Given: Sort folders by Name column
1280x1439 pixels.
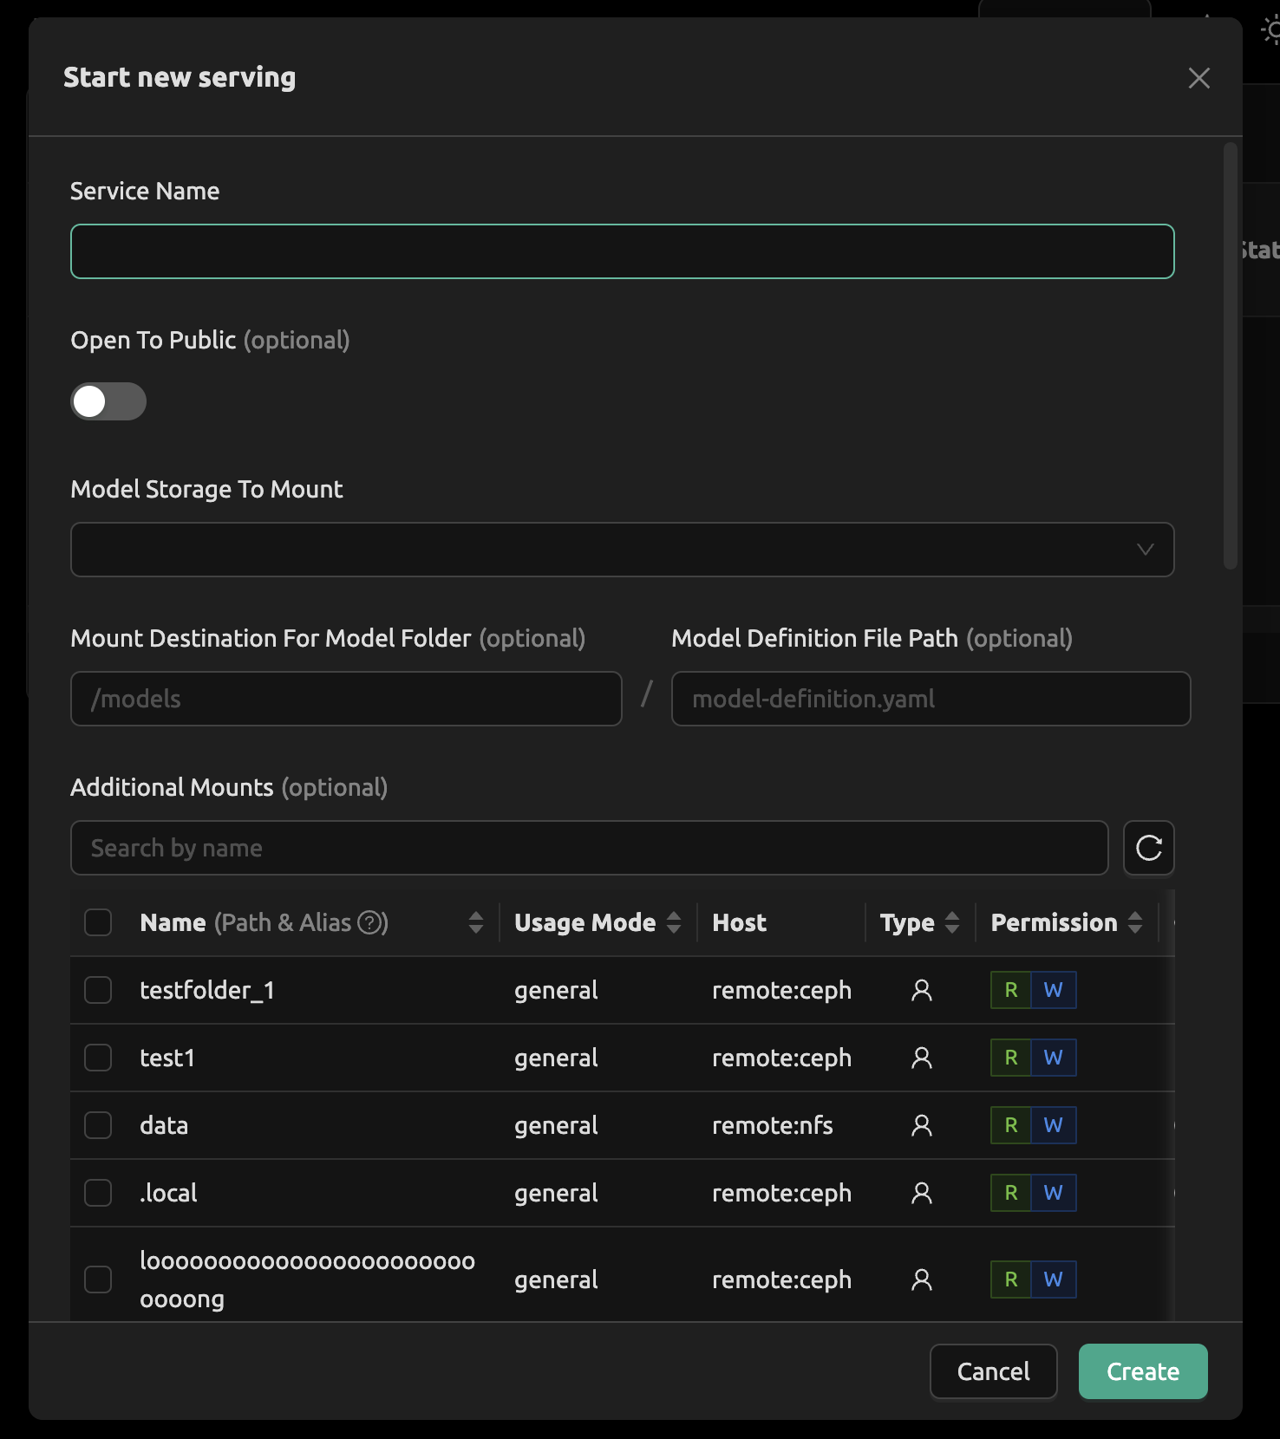Looking at the screenshot, I should tap(475, 922).
